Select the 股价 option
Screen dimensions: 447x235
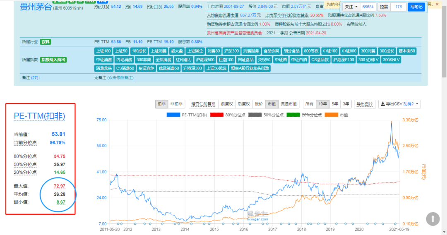(x=259, y=104)
